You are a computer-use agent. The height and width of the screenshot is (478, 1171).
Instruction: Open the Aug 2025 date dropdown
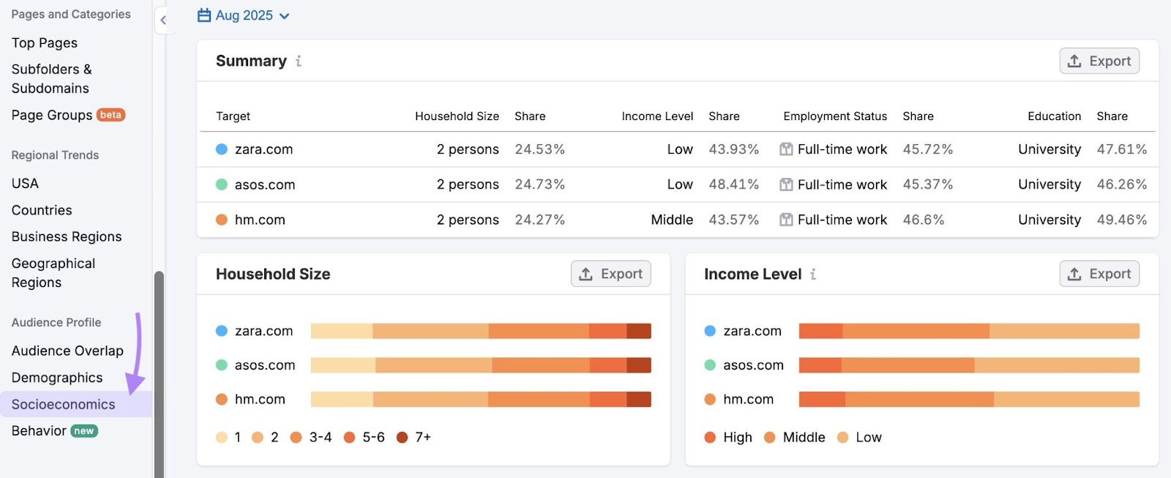[244, 15]
